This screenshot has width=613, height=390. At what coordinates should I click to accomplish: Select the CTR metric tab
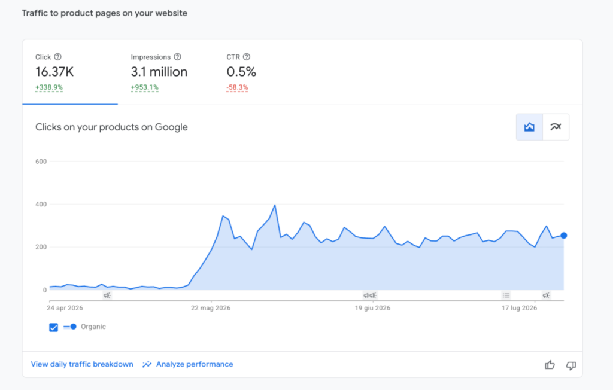point(241,72)
